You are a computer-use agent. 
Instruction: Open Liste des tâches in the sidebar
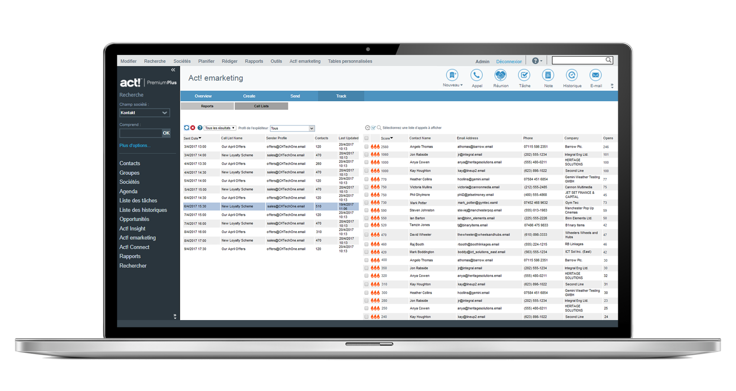pyautogui.click(x=138, y=201)
